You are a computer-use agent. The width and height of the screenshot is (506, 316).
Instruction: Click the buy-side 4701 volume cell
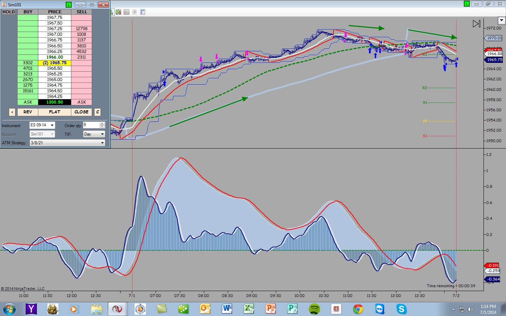tap(28, 68)
